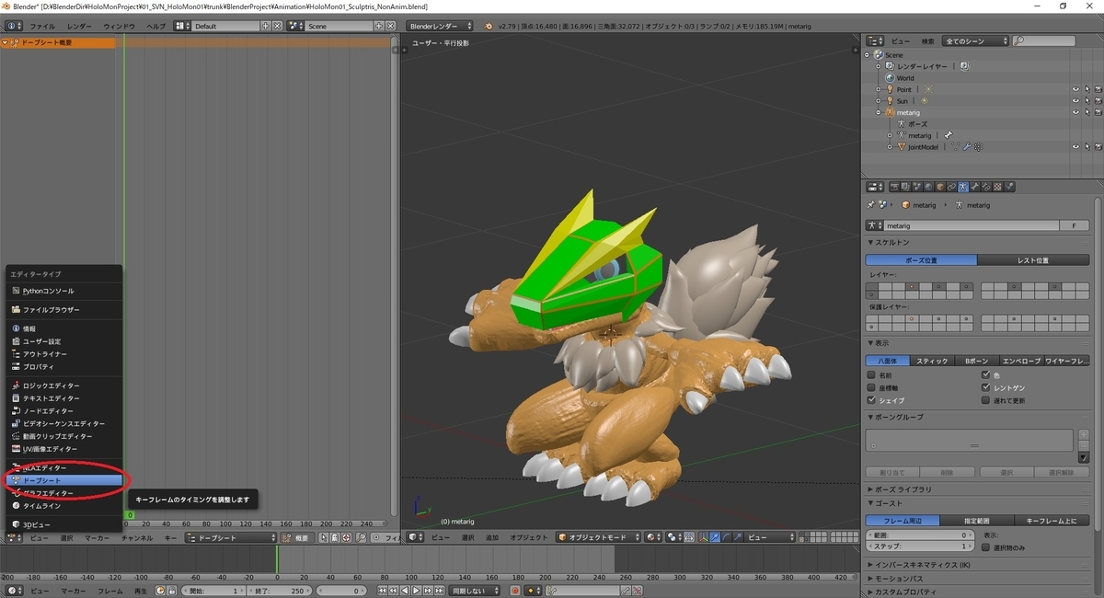
Task: Toggle visibility eye for JointModel
Action: (x=1075, y=146)
